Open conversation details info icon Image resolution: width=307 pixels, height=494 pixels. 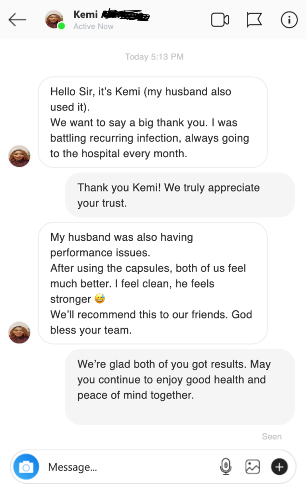pyautogui.click(x=289, y=19)
